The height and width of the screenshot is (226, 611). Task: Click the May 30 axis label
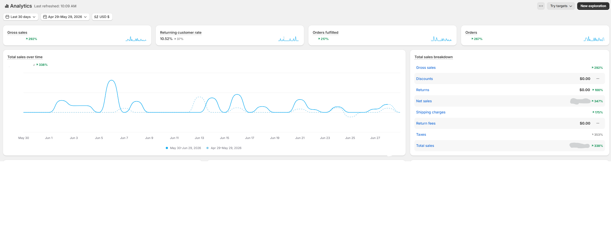(x=23, y=138)
